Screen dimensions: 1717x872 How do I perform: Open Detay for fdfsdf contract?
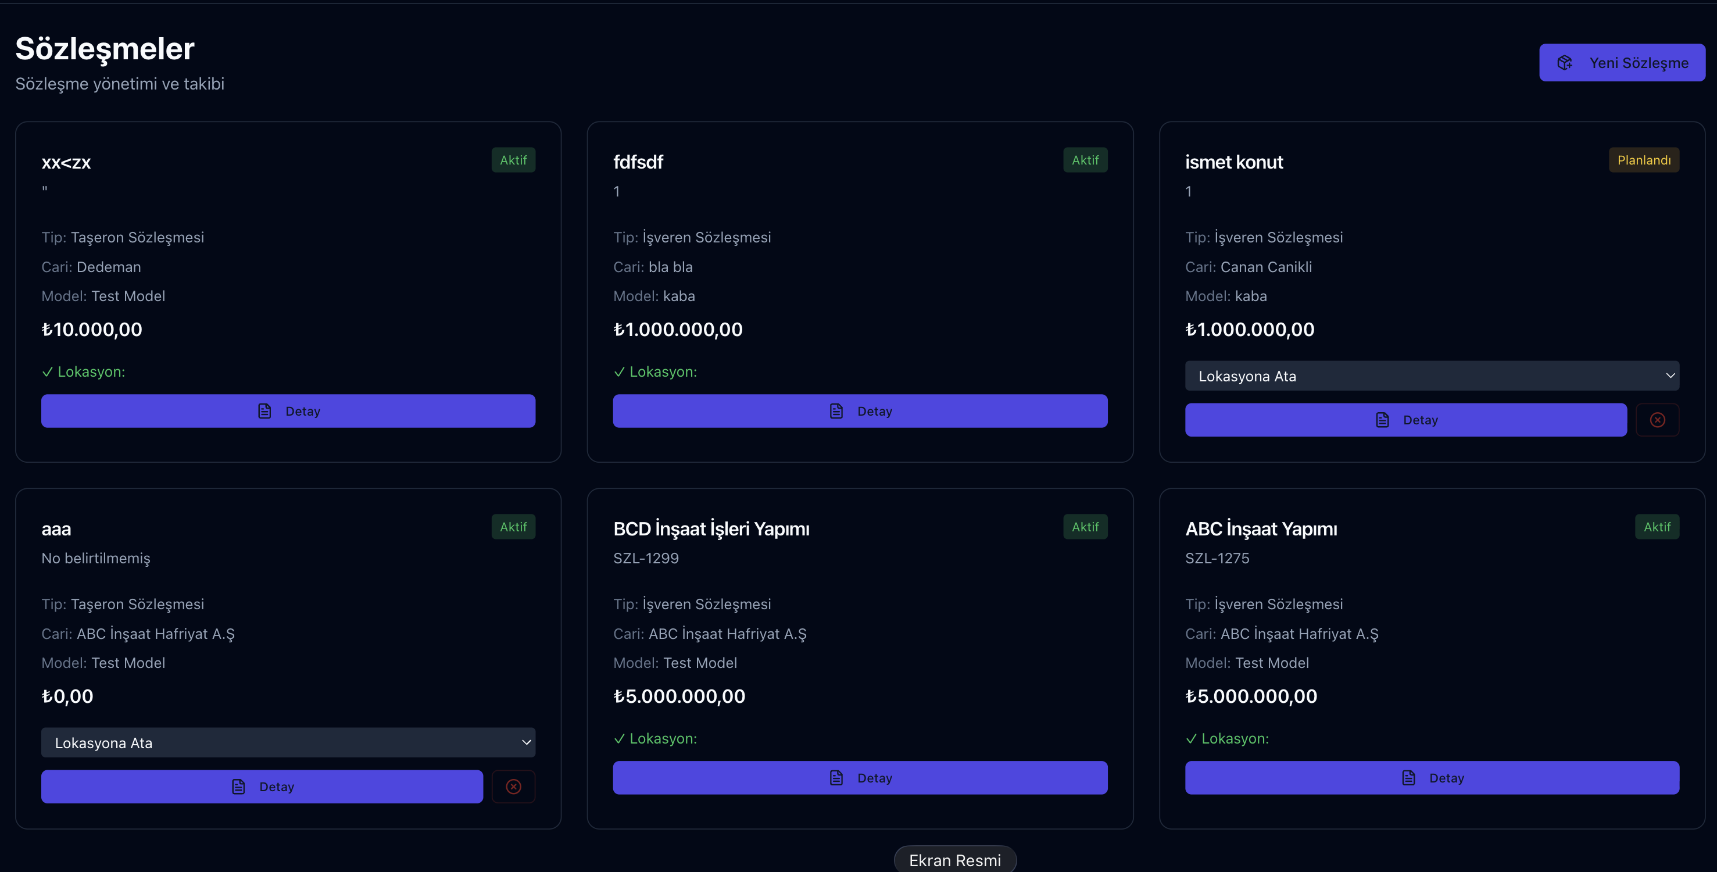click(x=860, y=412)
